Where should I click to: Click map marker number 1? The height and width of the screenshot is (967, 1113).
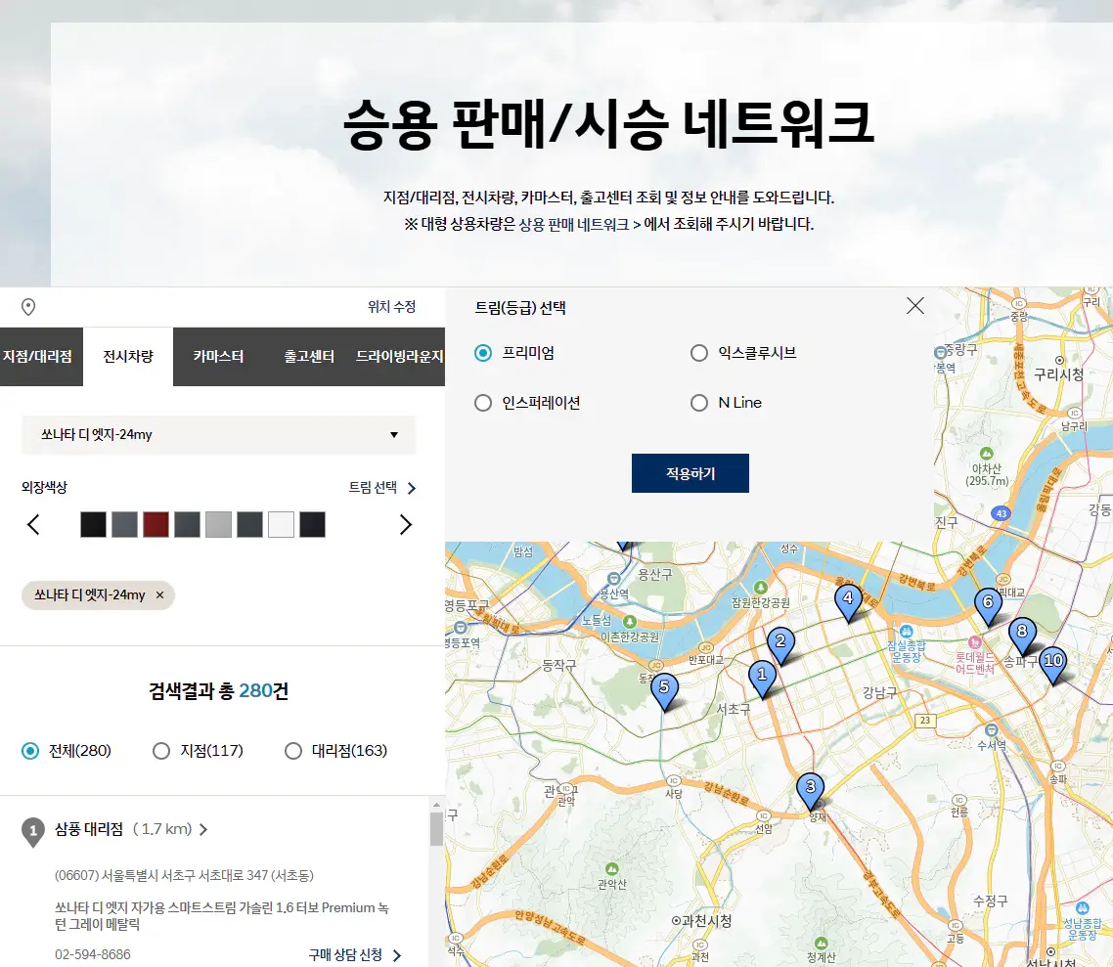click(x=762, y=679)
